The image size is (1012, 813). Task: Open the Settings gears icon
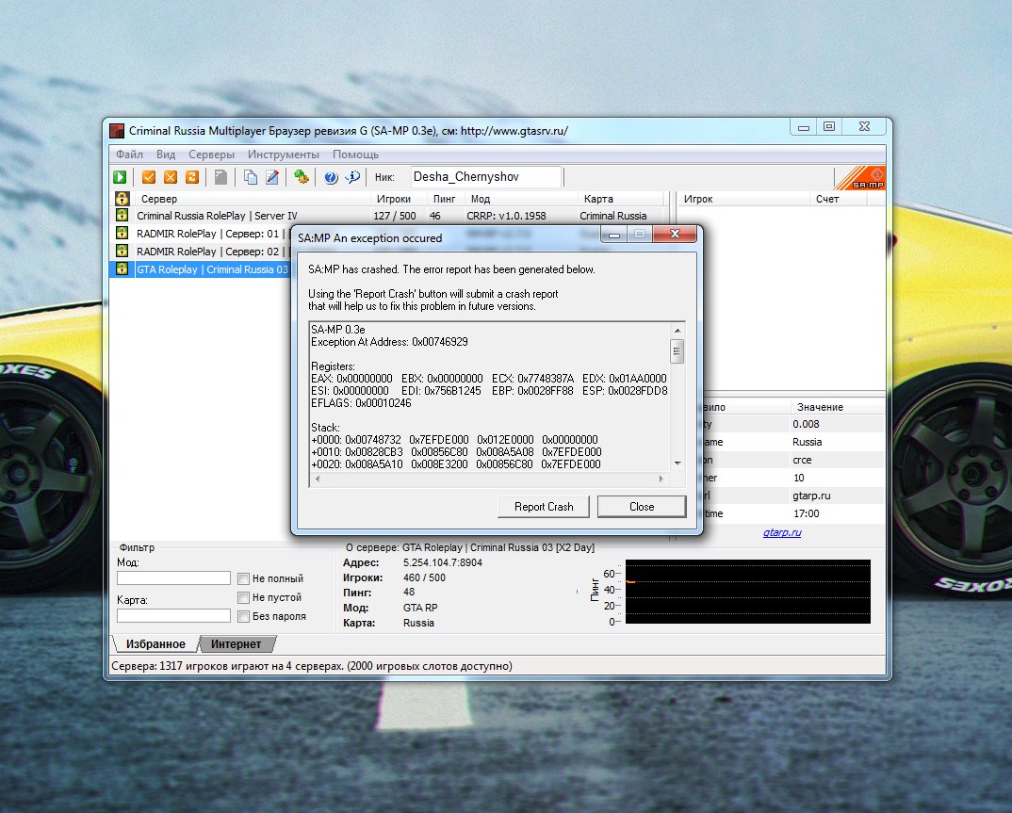click(x=302, y=177)
